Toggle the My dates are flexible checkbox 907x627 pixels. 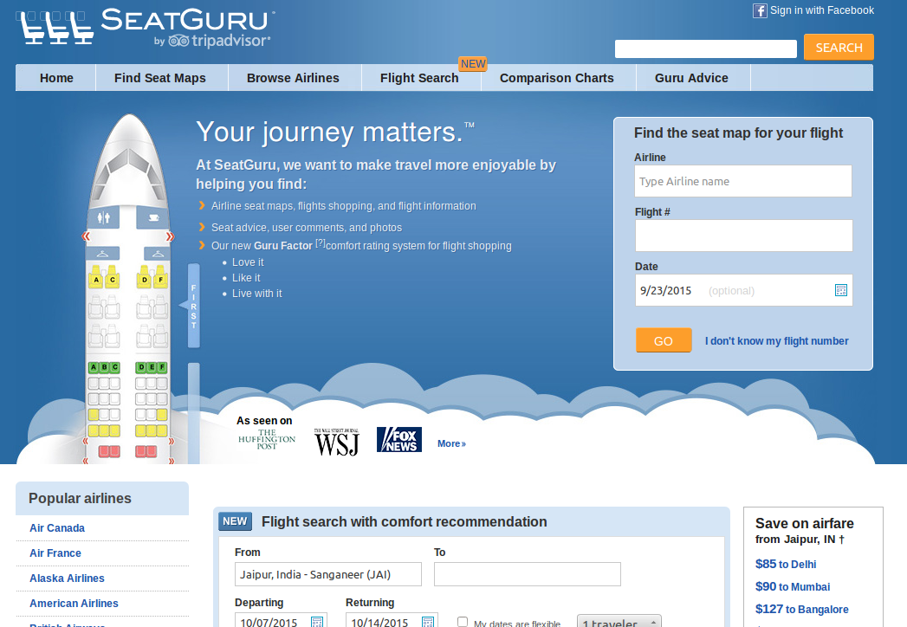(x=463, y=622)
